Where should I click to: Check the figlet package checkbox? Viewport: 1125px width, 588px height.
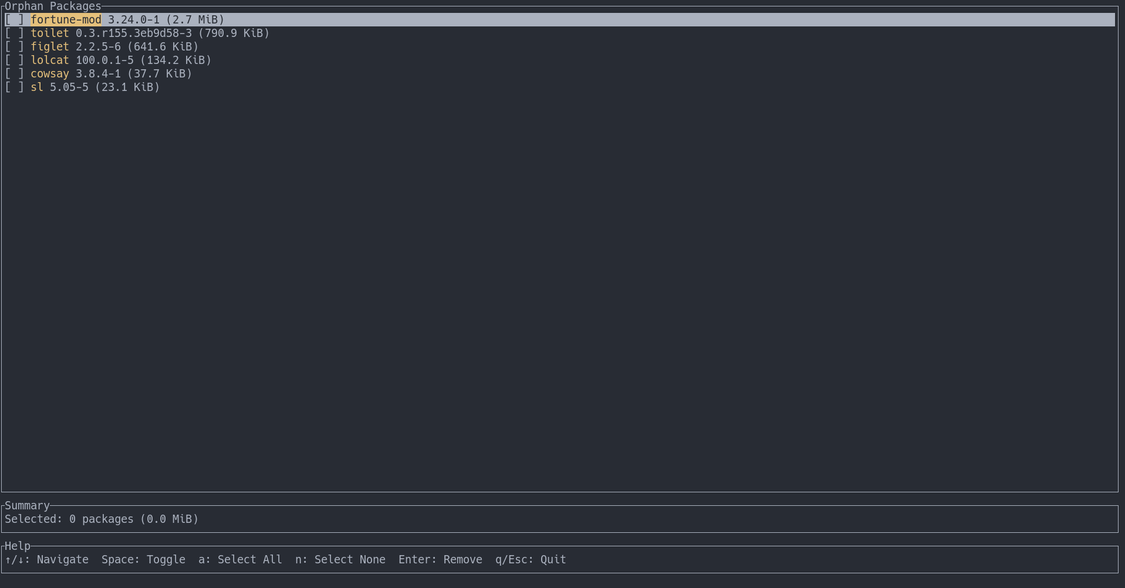point(15,47)
